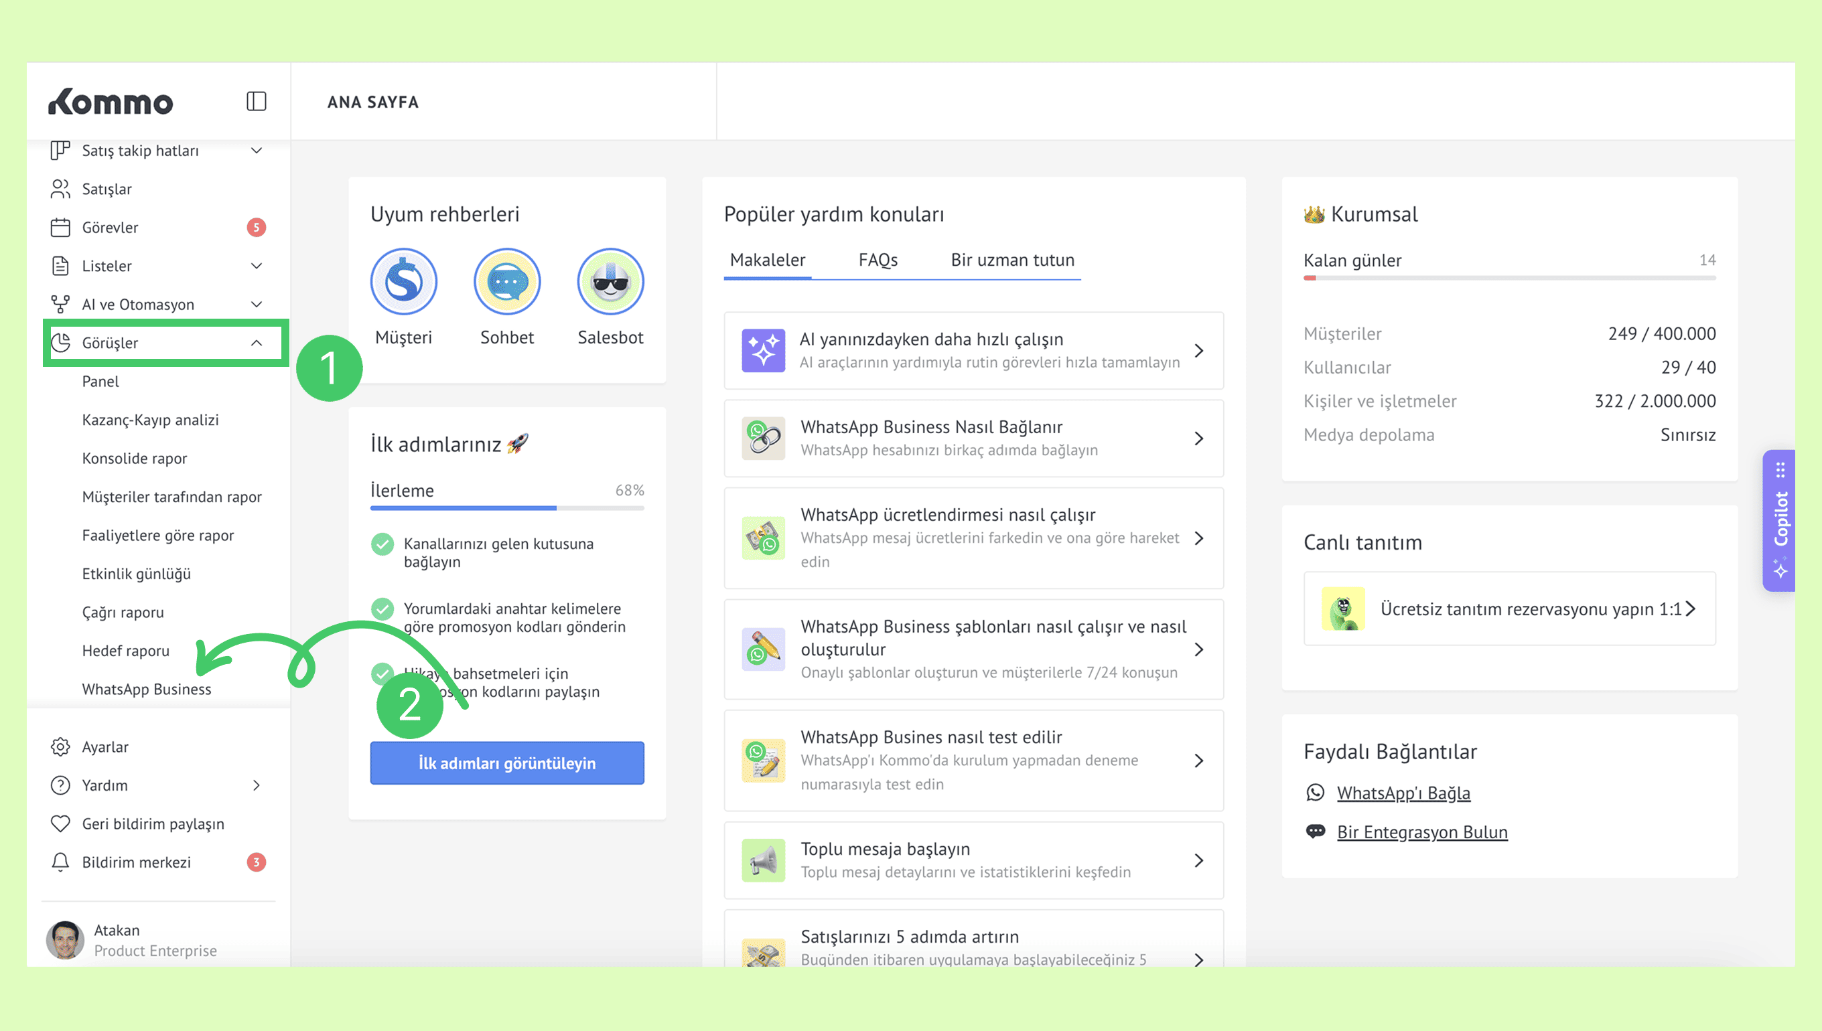1822x1031 pixels.
Task: Open the Copilot side panel
Action: pos(1780,520)
